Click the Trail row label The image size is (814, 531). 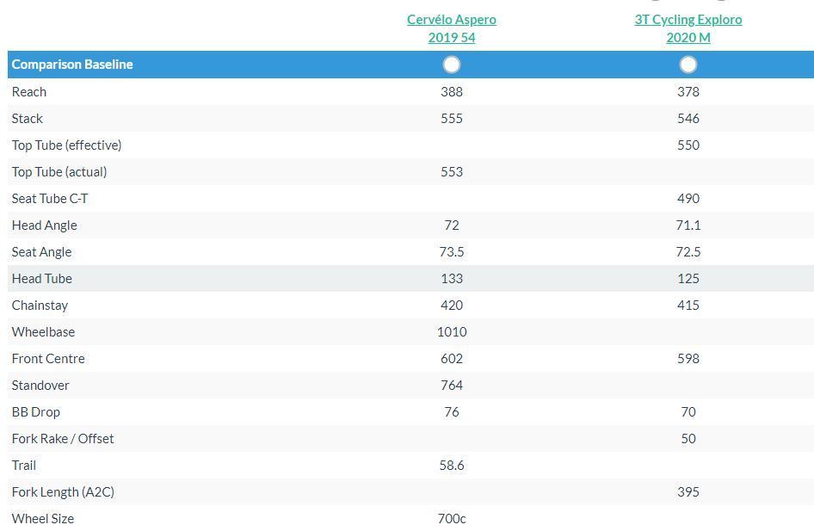click(x=24, y=466)
